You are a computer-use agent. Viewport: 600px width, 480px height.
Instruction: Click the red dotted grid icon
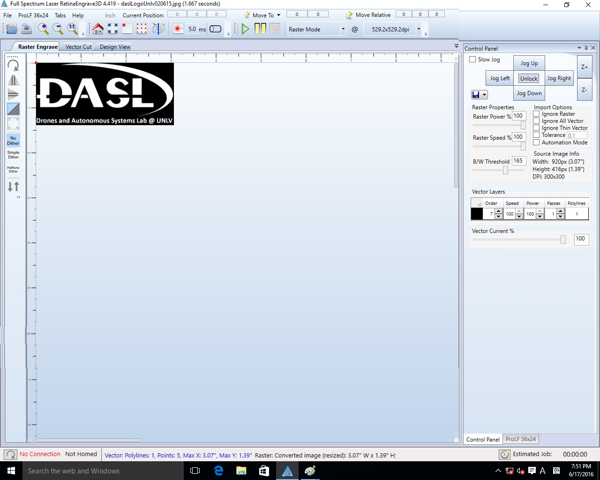(x=142, y=29)
